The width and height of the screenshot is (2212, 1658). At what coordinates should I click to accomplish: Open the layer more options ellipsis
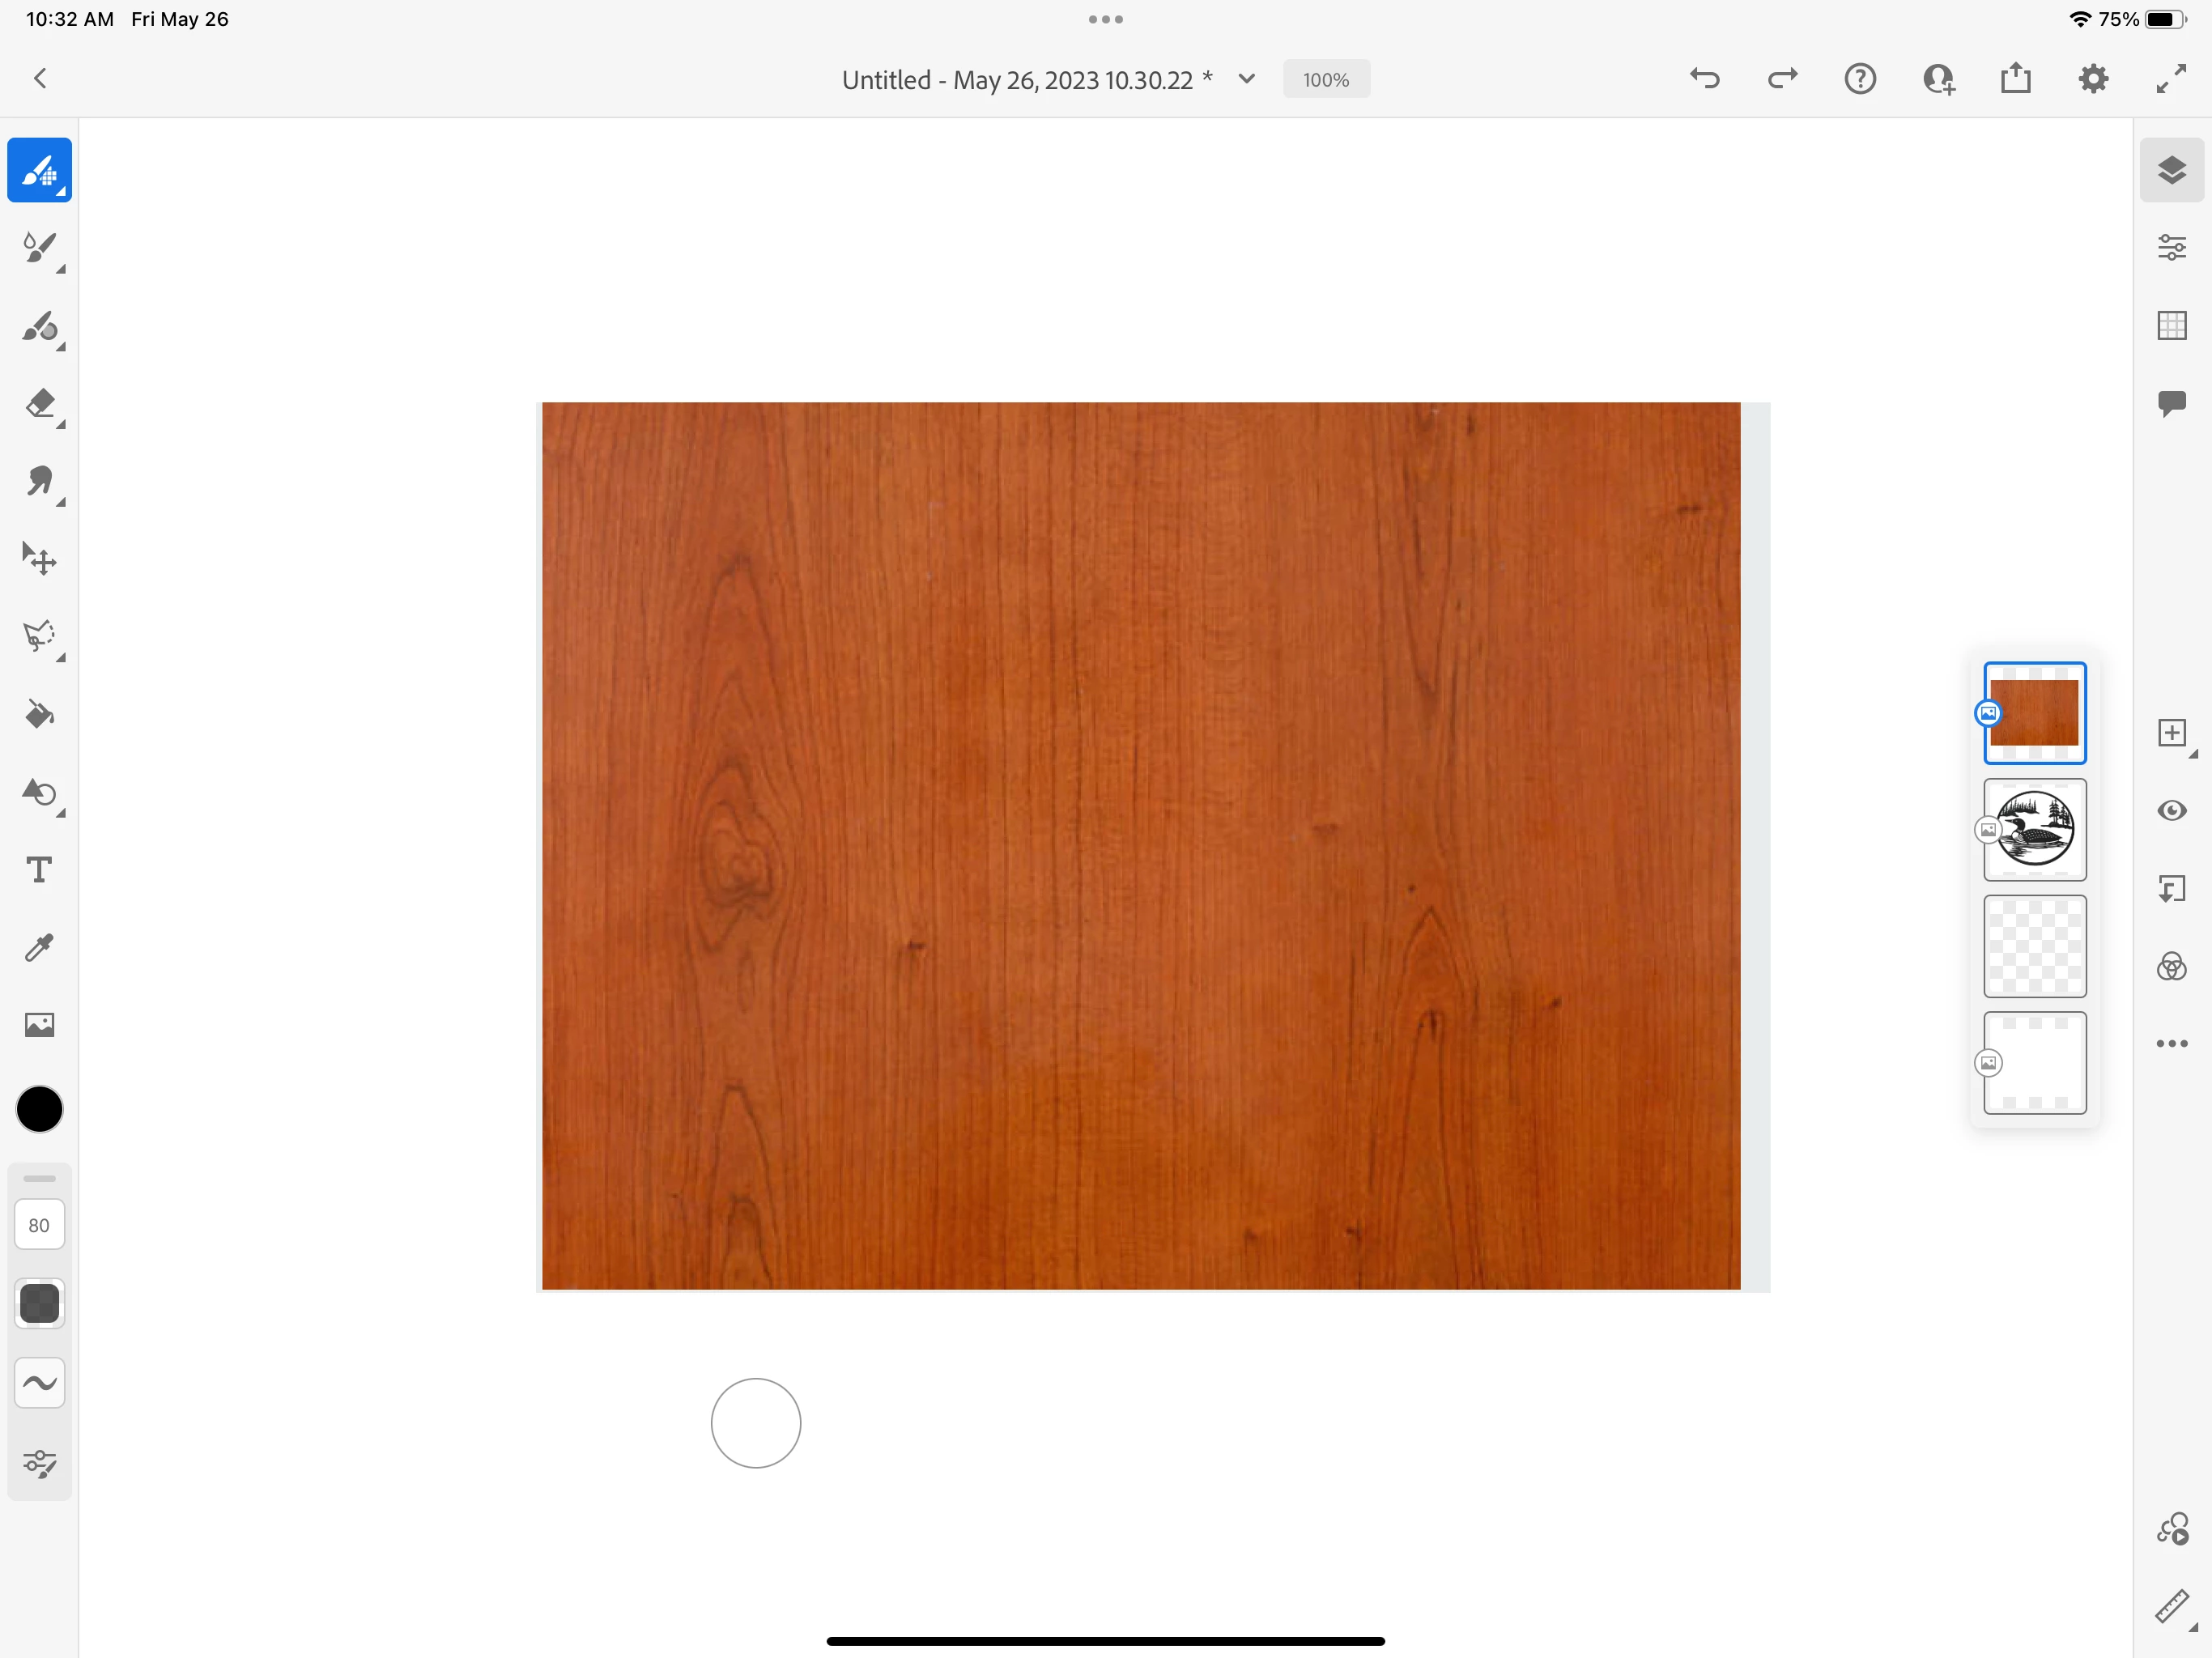pos(2171,1043)
